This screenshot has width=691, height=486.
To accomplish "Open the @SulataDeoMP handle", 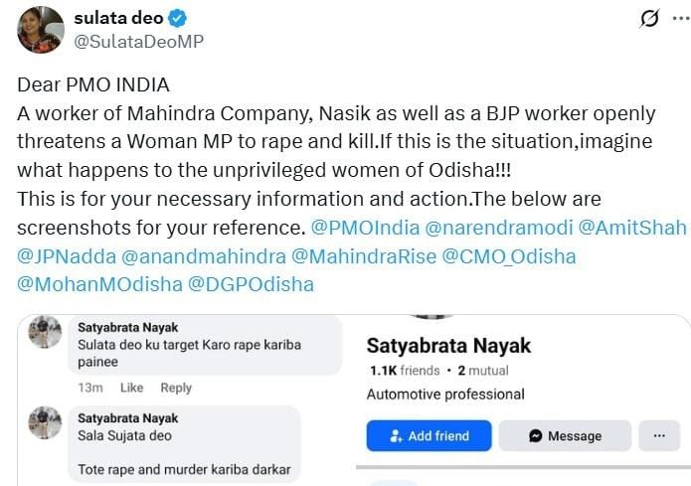I will (139, 42).
